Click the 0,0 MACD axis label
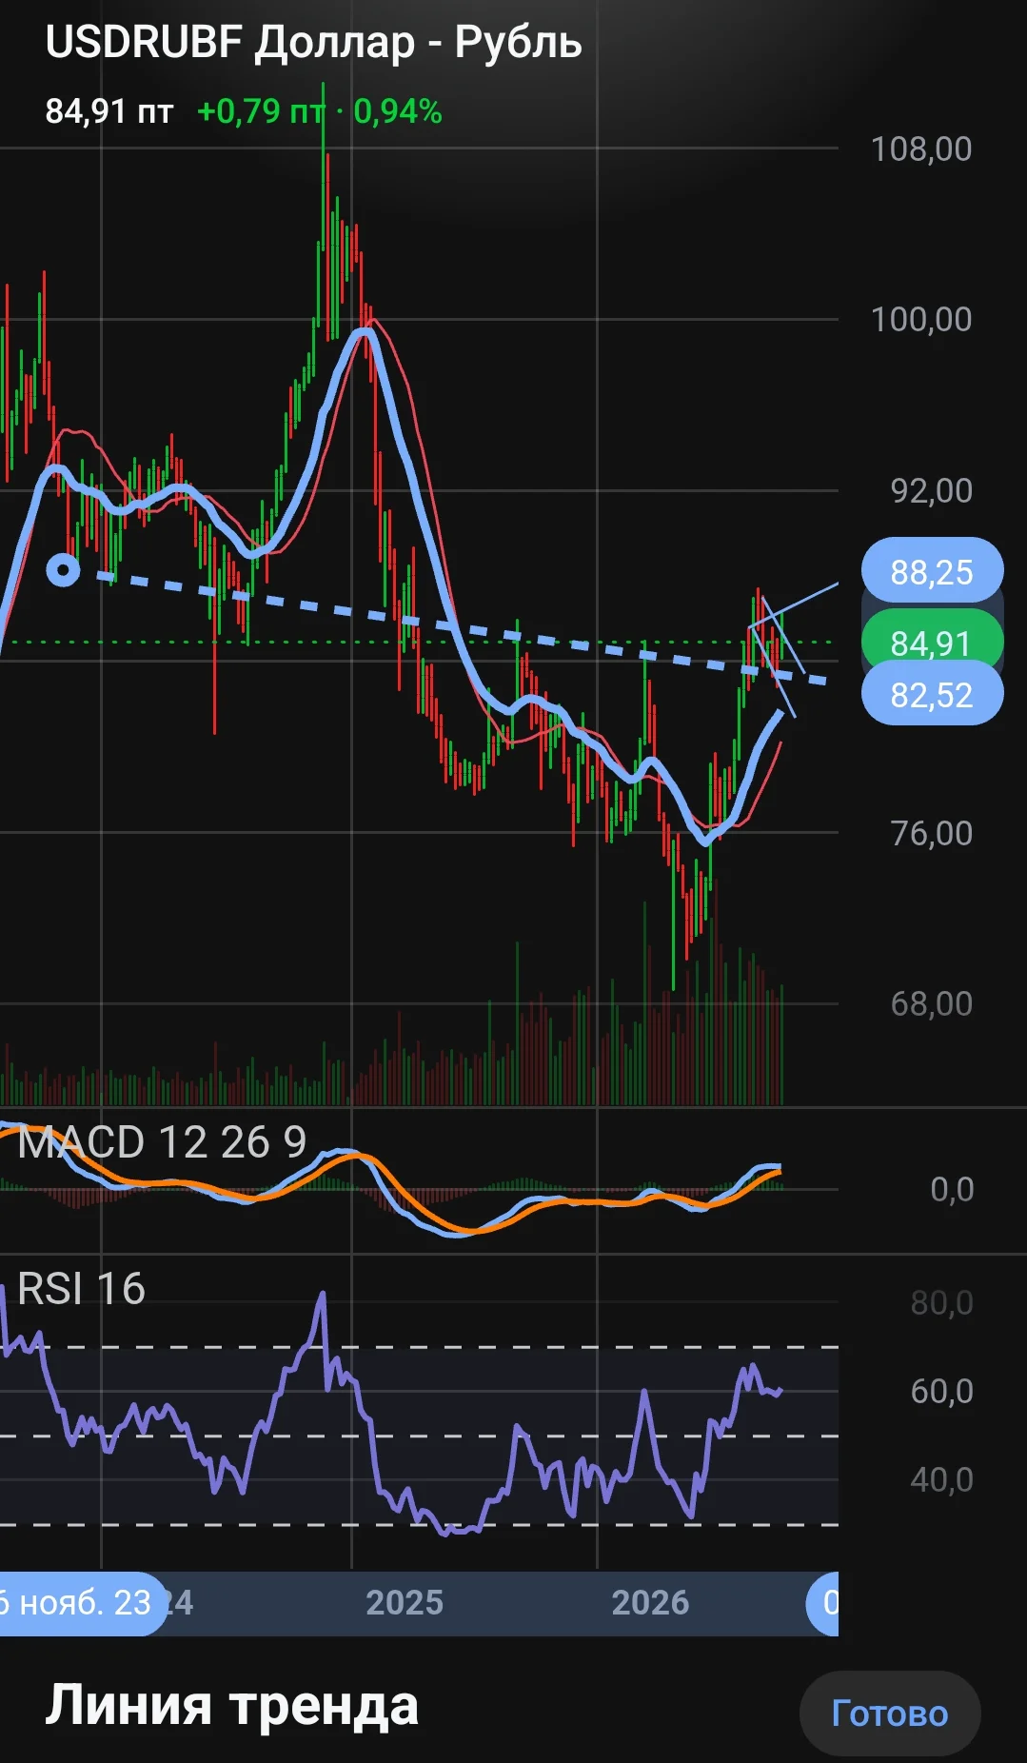The image size is (1027, 1763). (x=952, y=1189)
